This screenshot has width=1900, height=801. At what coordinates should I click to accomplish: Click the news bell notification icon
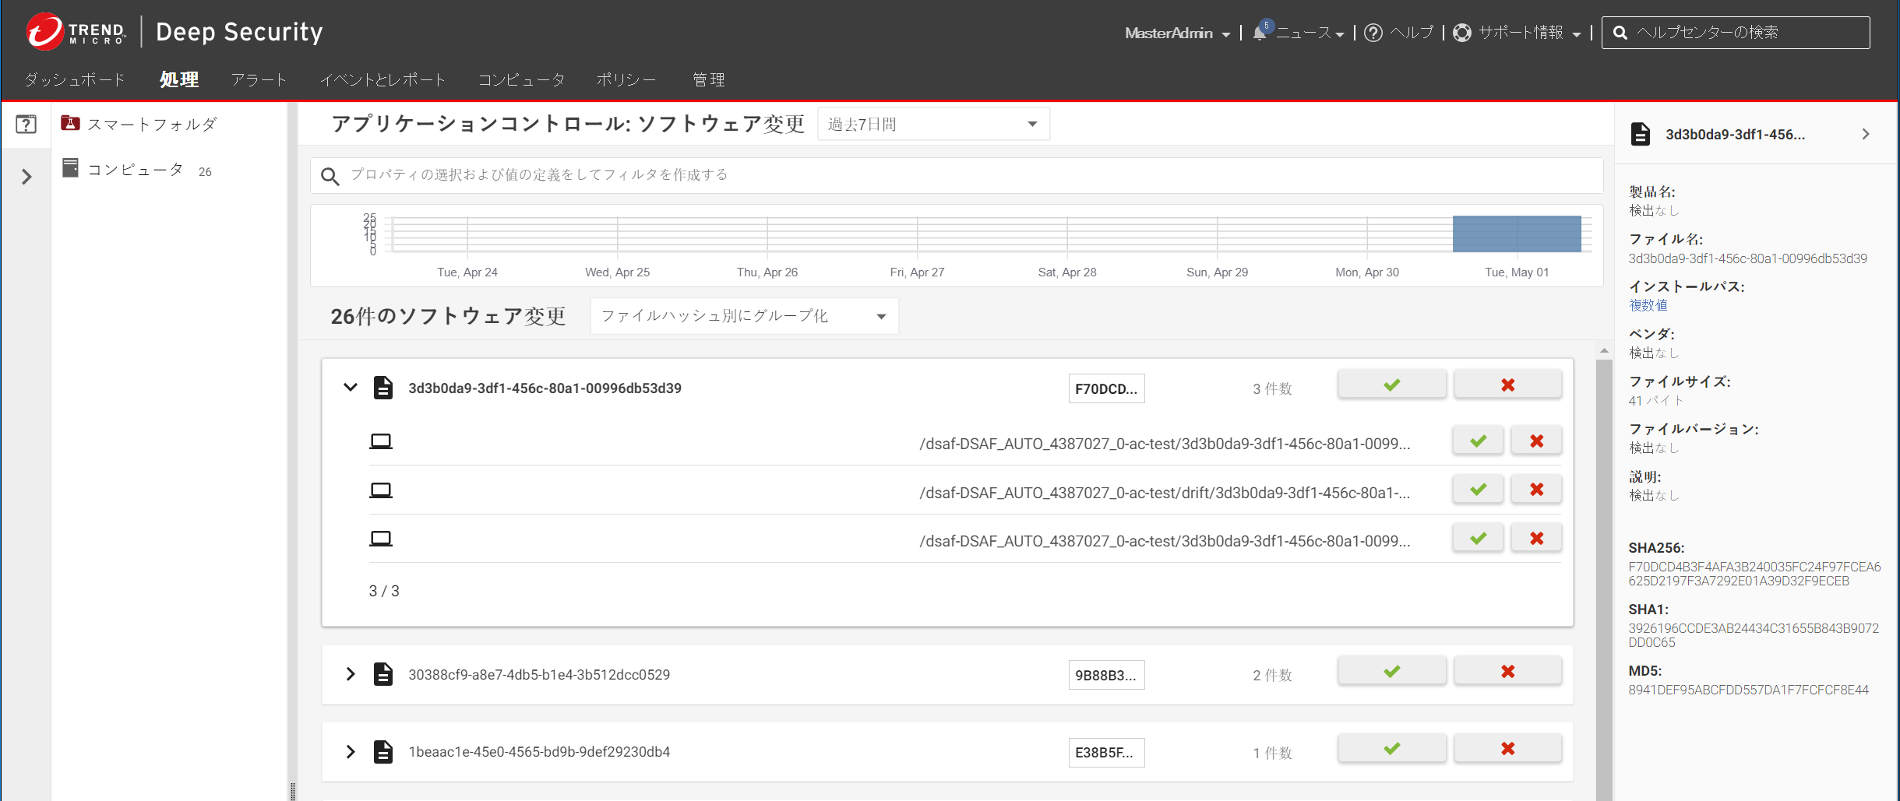[1260, 33]
